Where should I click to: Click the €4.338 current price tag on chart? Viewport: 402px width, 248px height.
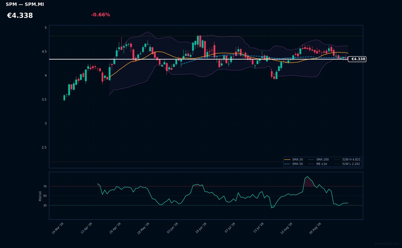pyautogui.click(x=357, y=59)
